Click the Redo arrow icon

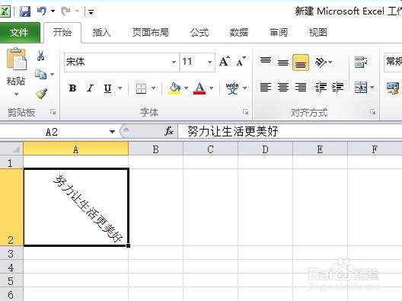(x=66, y=11)
